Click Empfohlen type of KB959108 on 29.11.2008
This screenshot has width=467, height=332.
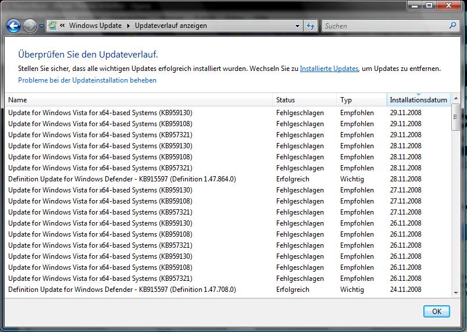click(357, 124)
